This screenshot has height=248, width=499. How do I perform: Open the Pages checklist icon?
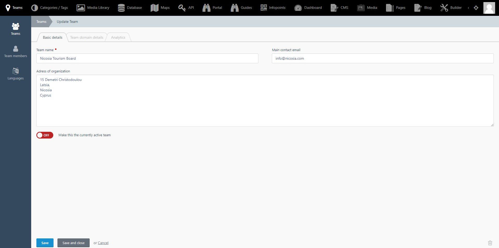[x=390, y=8]
